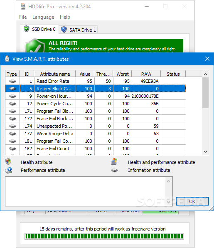Image resolution: width=214 pixels, height=248 pixels.
Task: Click the drive icon in Retired Block row
Action: (x=12, y=89)
